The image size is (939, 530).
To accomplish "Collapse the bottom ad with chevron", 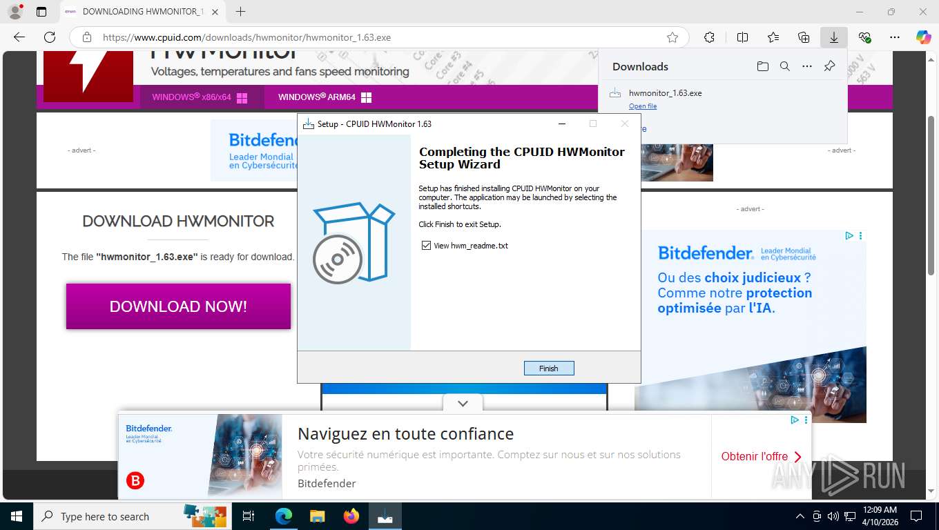I will tap(463, 403).
